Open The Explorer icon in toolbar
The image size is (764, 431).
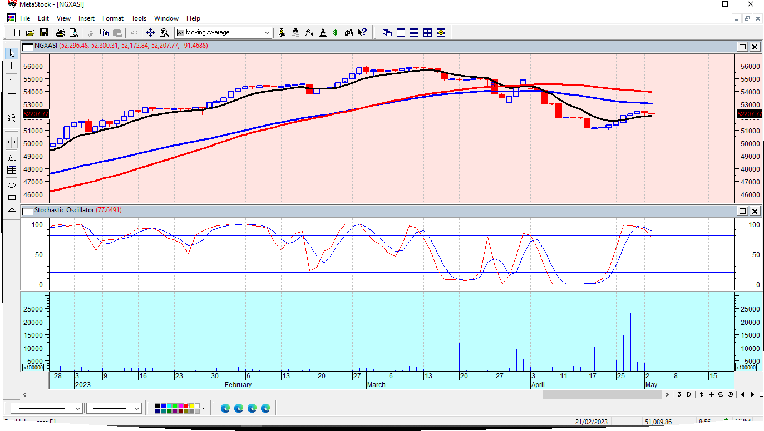(x=295, y=33)
